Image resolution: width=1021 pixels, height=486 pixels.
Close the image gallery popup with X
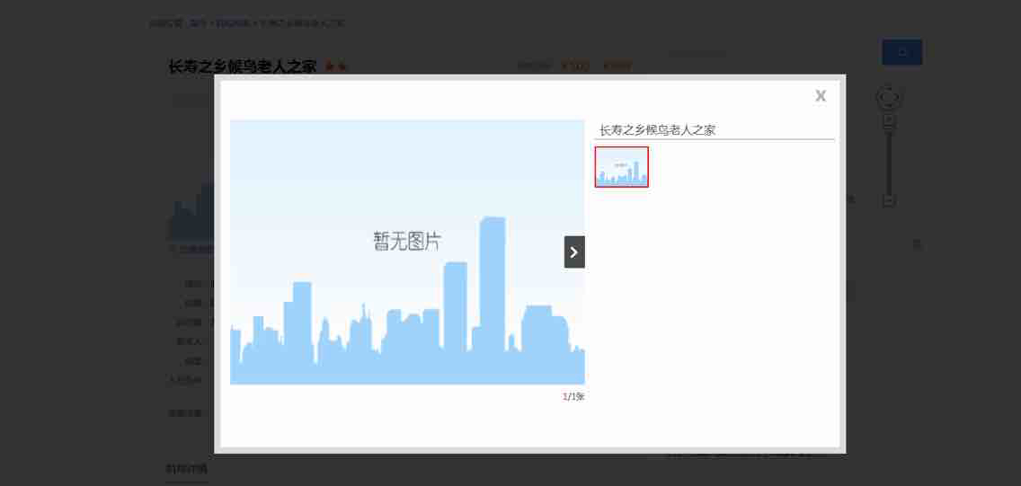820,96
